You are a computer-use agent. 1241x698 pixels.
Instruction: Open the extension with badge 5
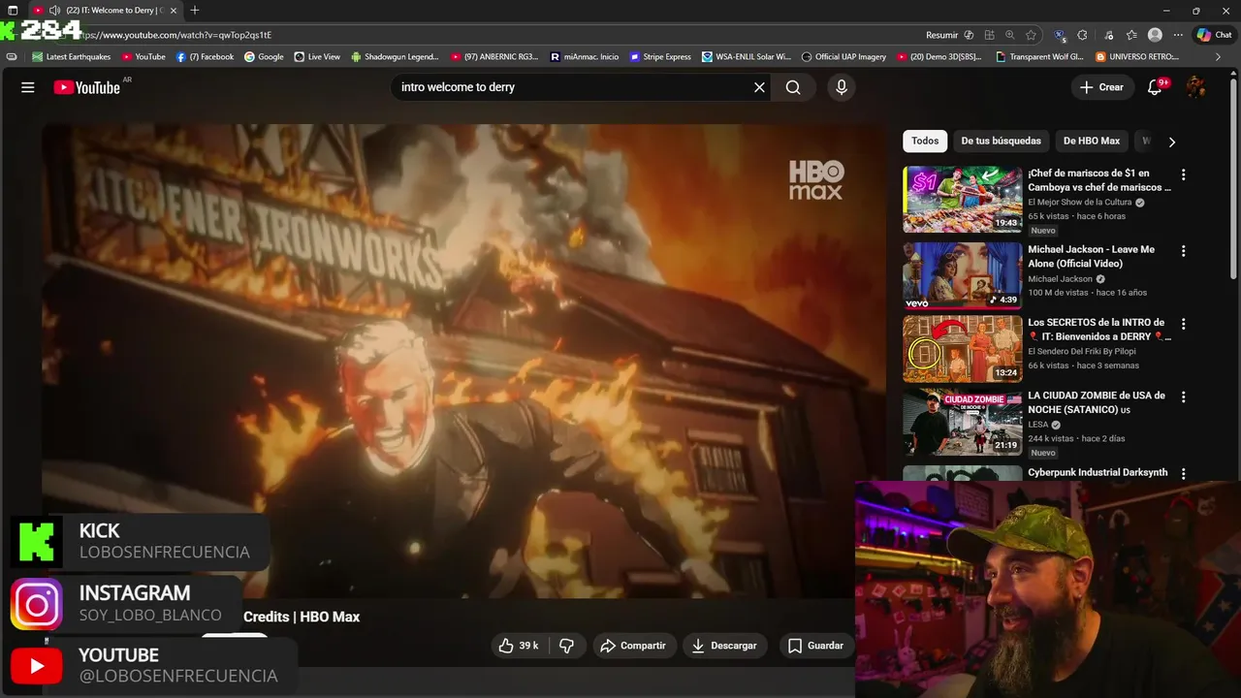(x=1060, y=35)
